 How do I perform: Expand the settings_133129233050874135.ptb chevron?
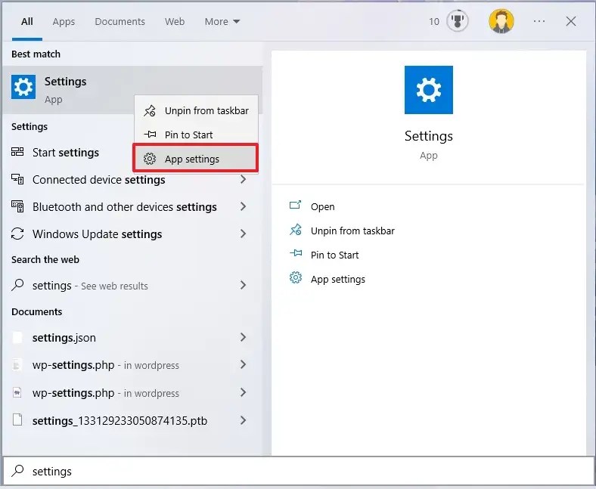coord(244,420)
